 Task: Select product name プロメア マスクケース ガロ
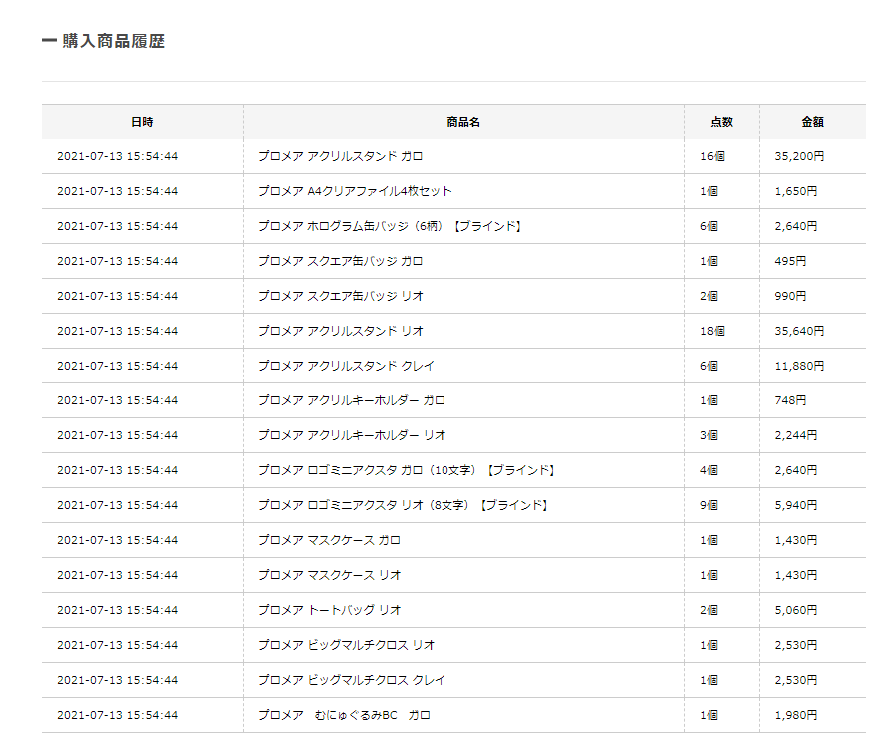click(x=329, y=540)
